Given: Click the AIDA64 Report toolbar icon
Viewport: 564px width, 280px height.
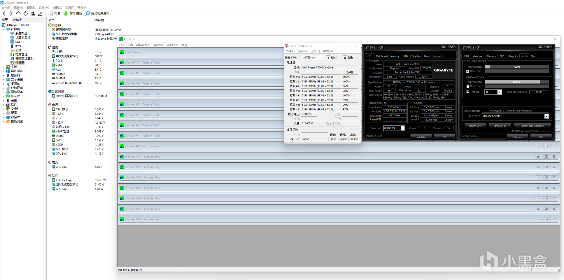Looking at the screenshot, I should click(x=51, y=13).
